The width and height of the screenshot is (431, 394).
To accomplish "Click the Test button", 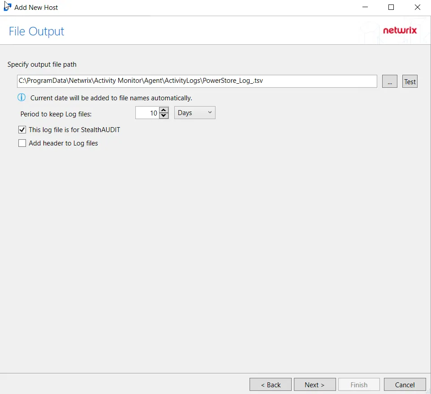I will click(x=410, y=81).
